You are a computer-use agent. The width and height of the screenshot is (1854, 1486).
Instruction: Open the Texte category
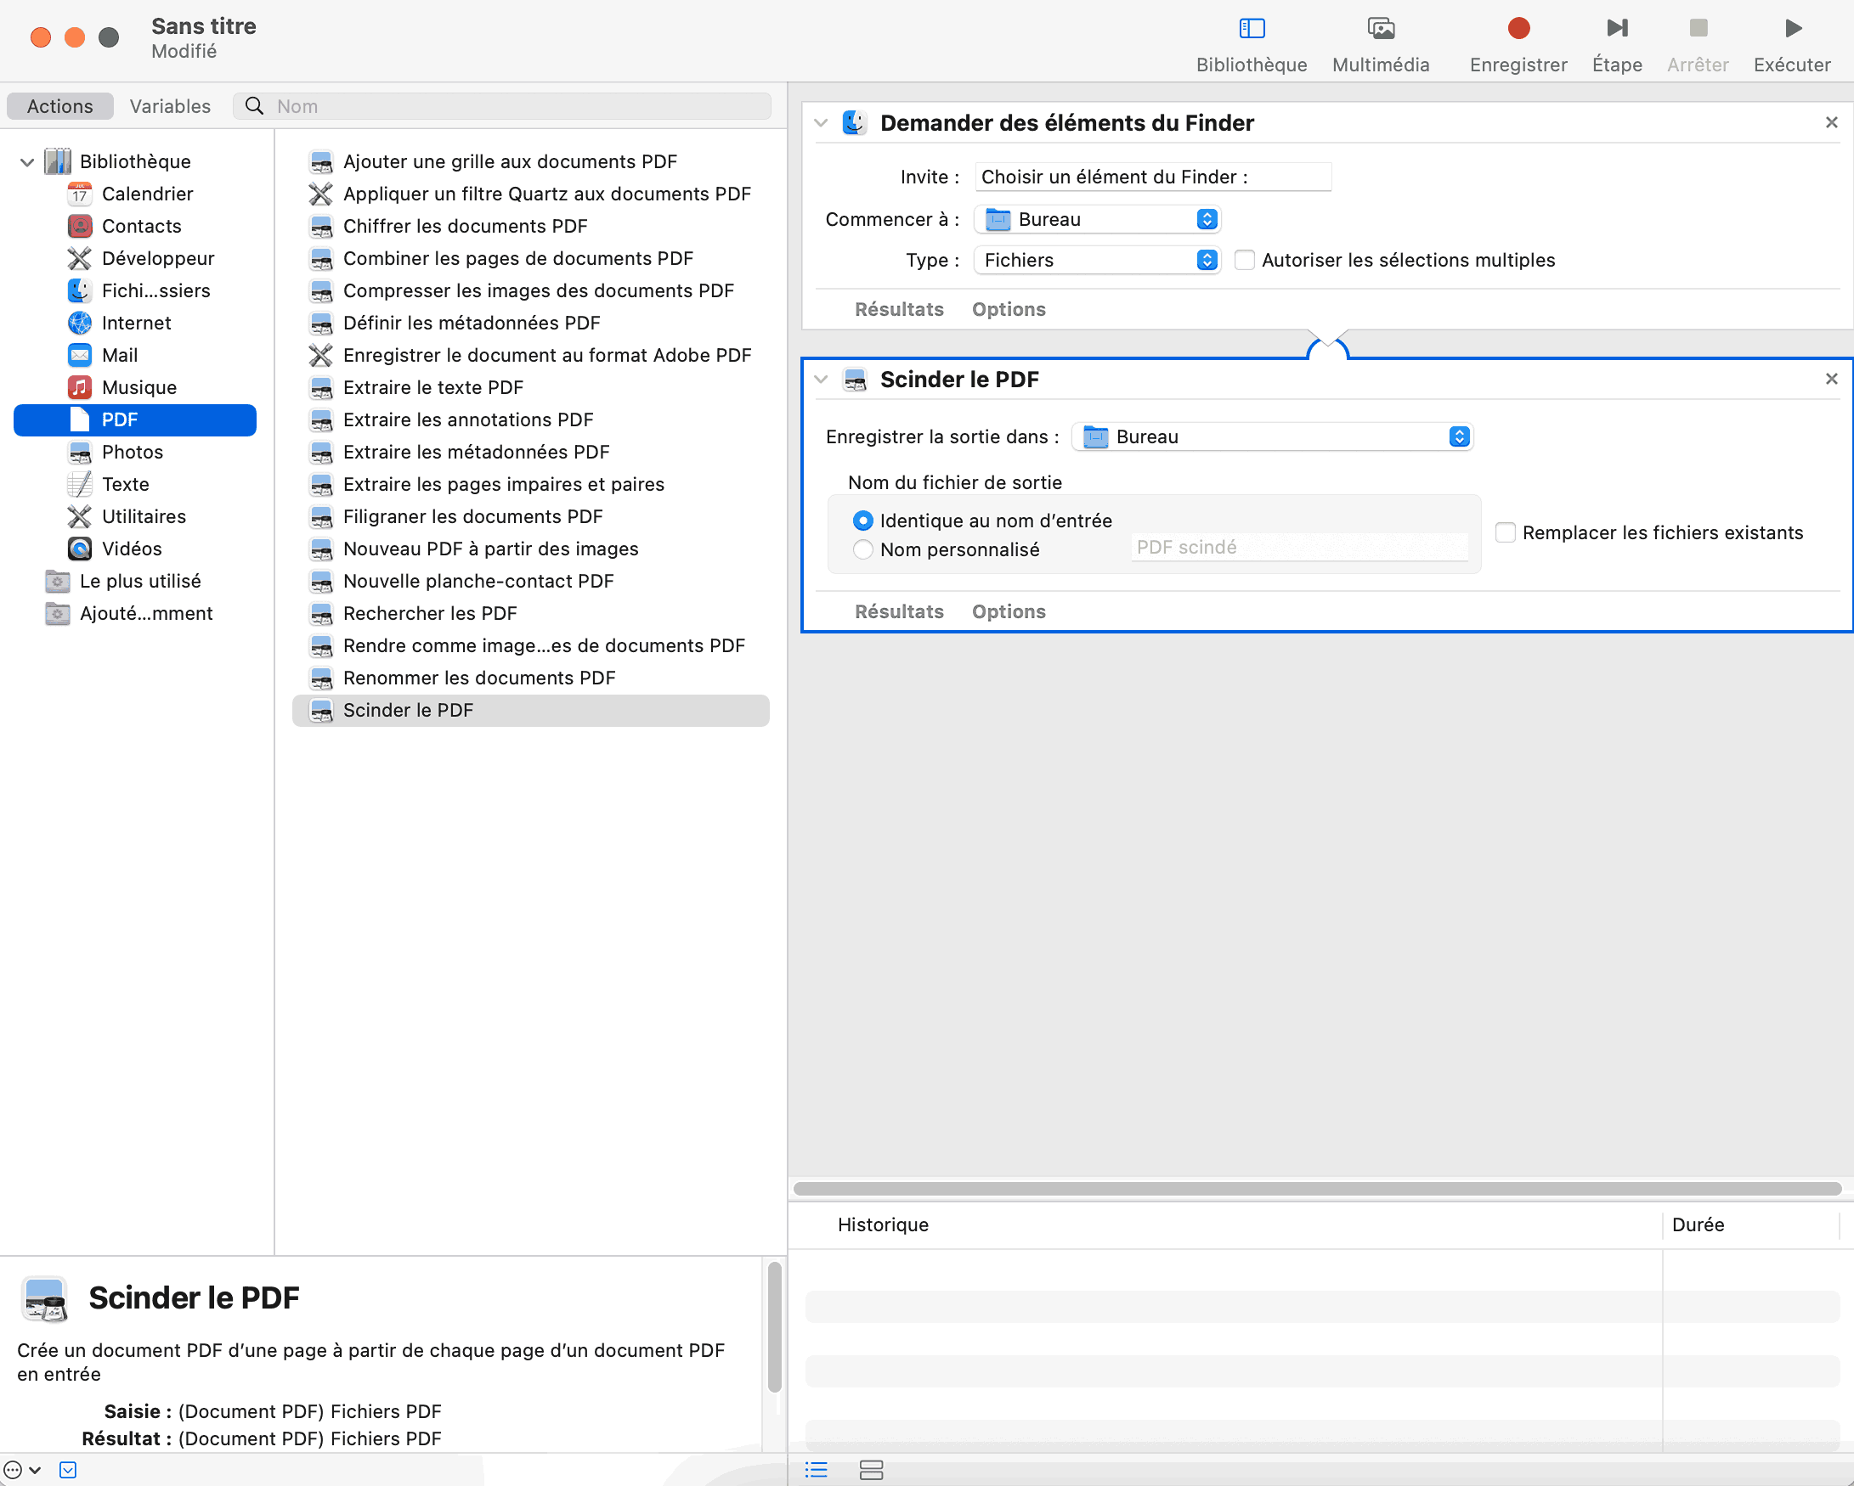click(x=126, y=484)
